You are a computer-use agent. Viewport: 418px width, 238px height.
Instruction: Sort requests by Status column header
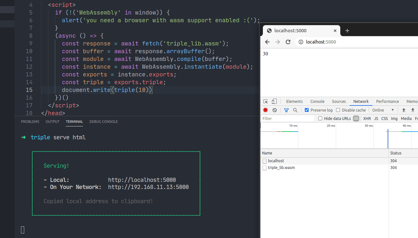click(403, 153)
